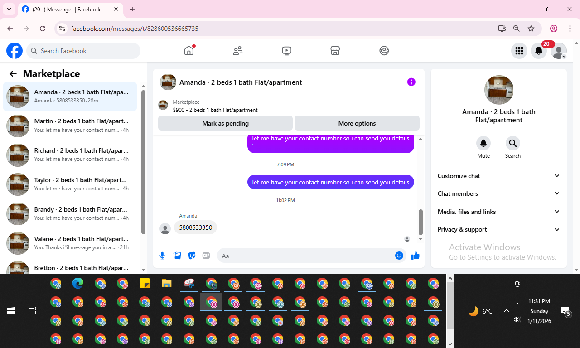Open the Windows notification center icon
Image resolution: width=580 pixels, height=348 pixels.
pyautogui.click(x=565, y=311)
